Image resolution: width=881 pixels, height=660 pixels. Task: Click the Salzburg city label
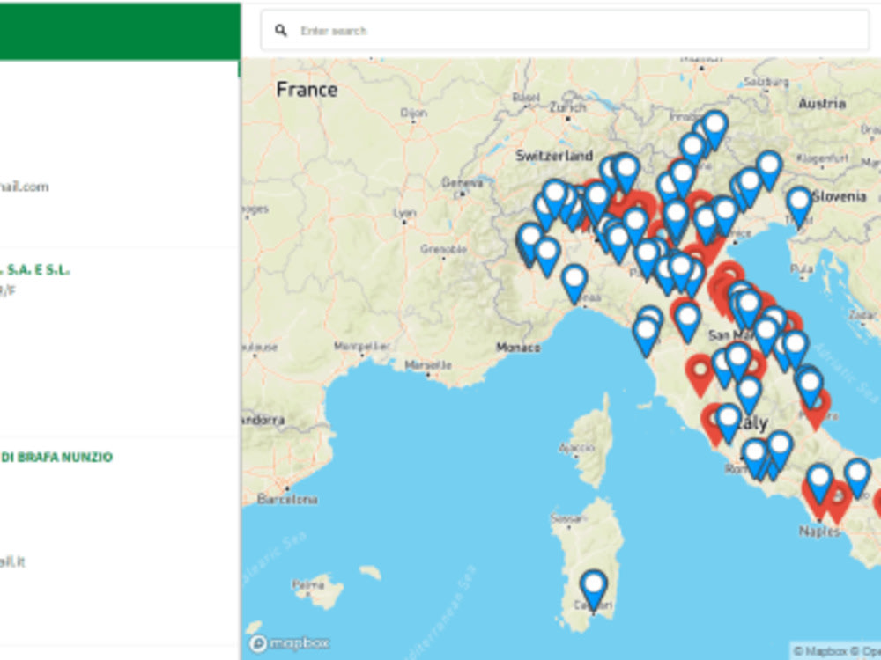coord(766,82)
